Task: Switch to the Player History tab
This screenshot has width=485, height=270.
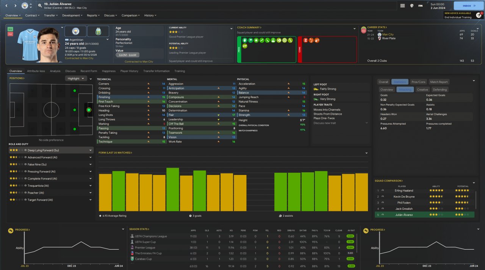Action: (129, 71)
